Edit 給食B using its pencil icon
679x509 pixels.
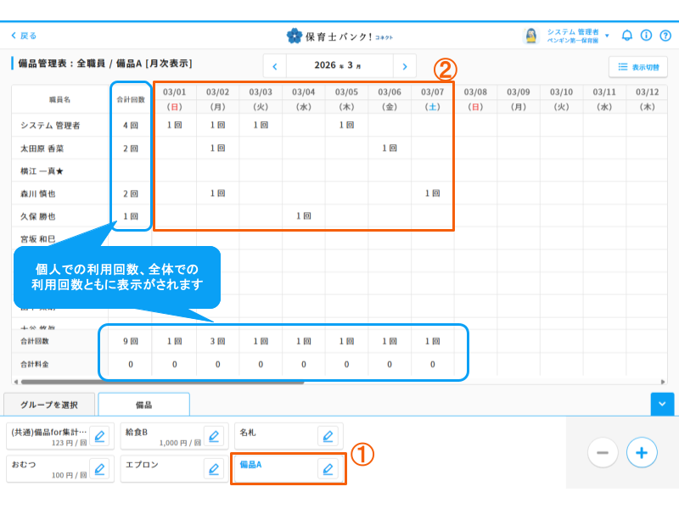click(213, 434)
